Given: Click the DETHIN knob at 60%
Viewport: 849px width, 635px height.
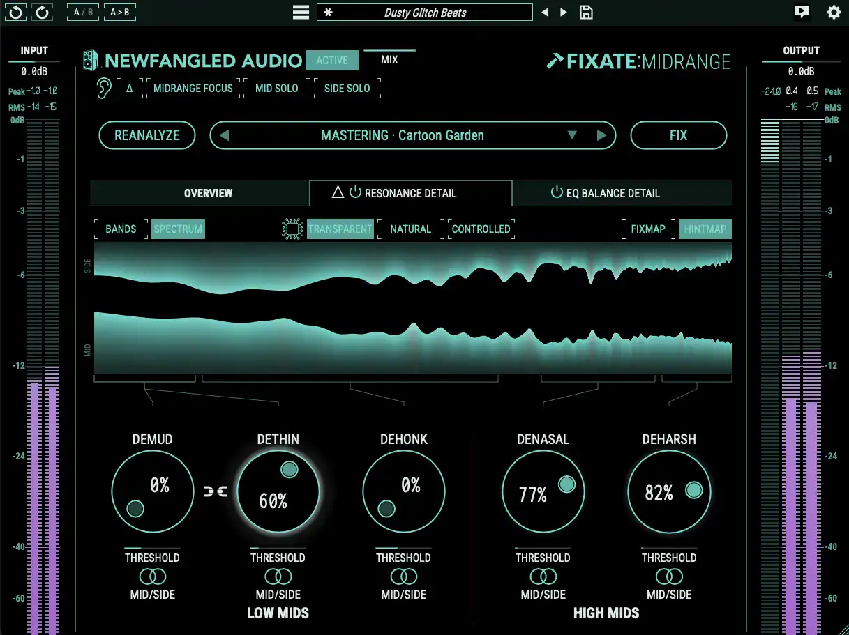Looking at the screenshot, I should tap(278, 491).
